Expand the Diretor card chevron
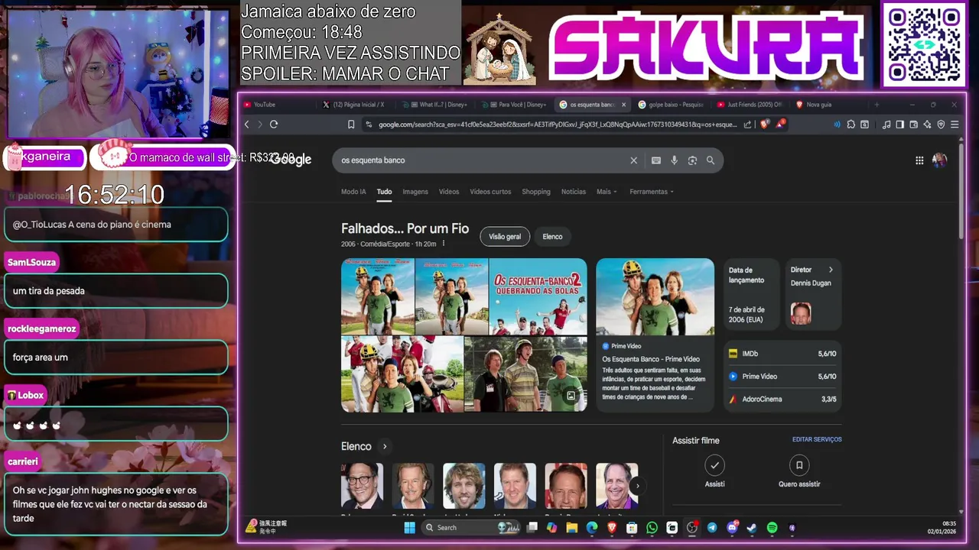Viewport: 979px width, 550px height. point(831,270)
